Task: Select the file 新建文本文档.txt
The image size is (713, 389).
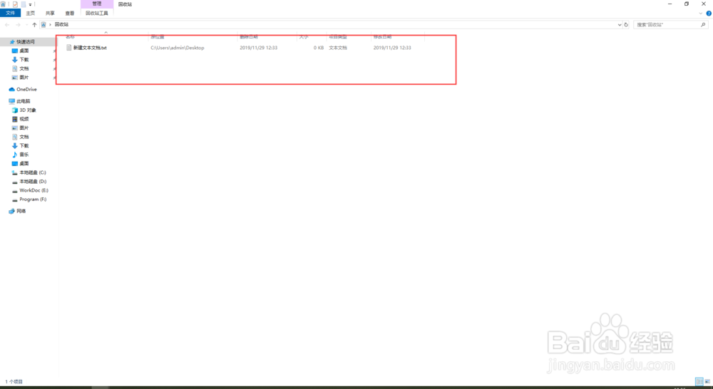Action: [x=90, y=48]
